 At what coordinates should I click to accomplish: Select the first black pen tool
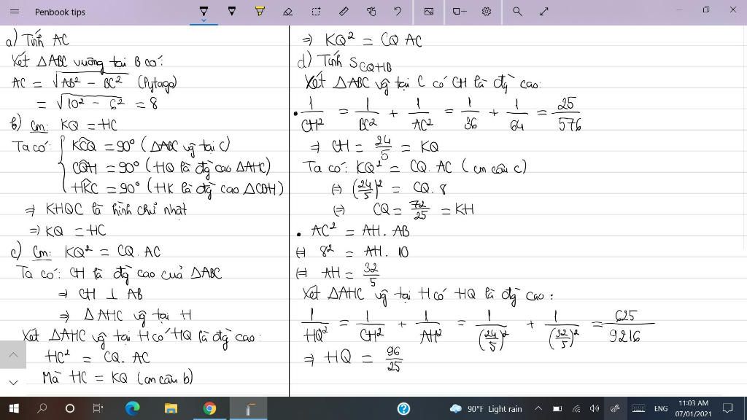coord(204,11)
